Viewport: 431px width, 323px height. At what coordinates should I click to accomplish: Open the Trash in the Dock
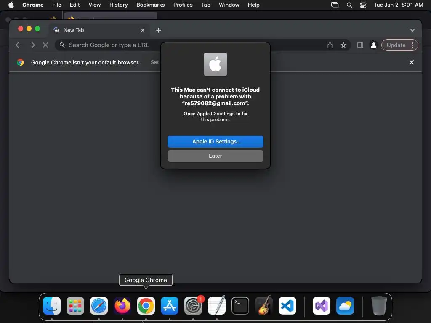point(379,306)
